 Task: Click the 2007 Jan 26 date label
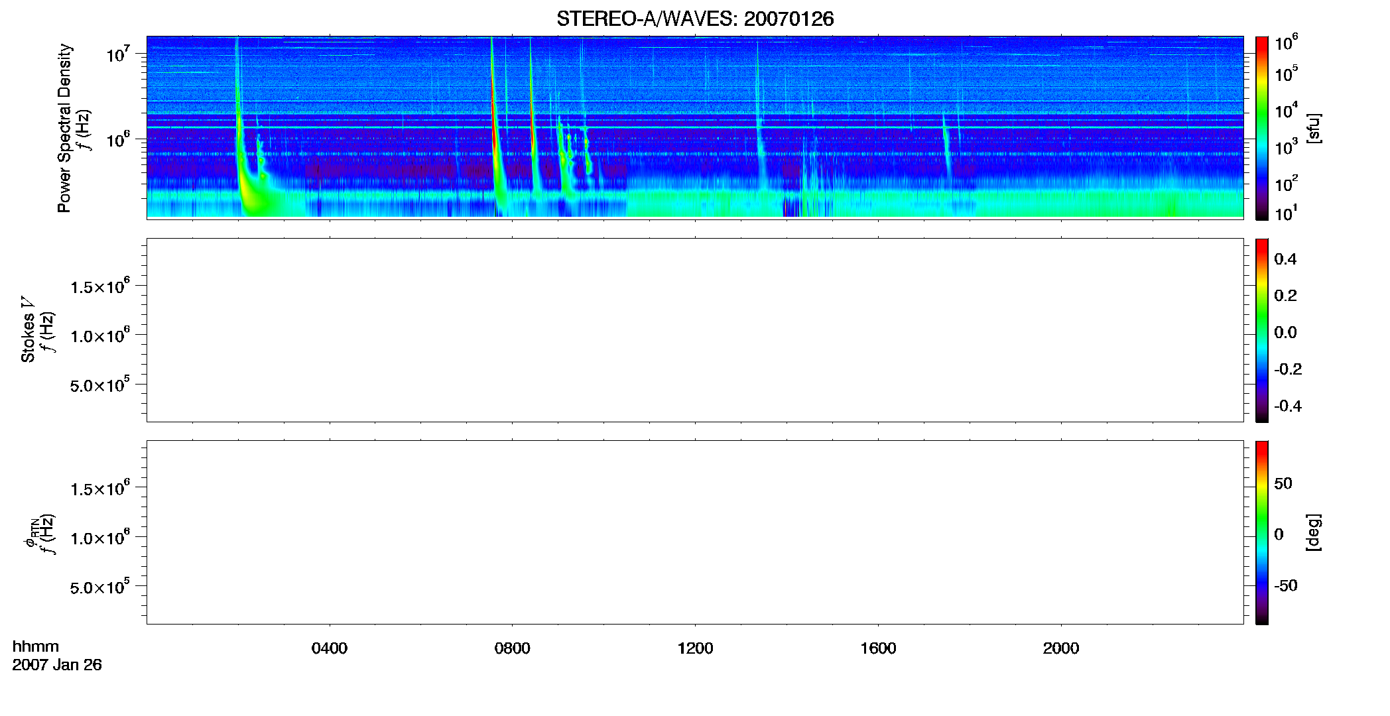57,664
